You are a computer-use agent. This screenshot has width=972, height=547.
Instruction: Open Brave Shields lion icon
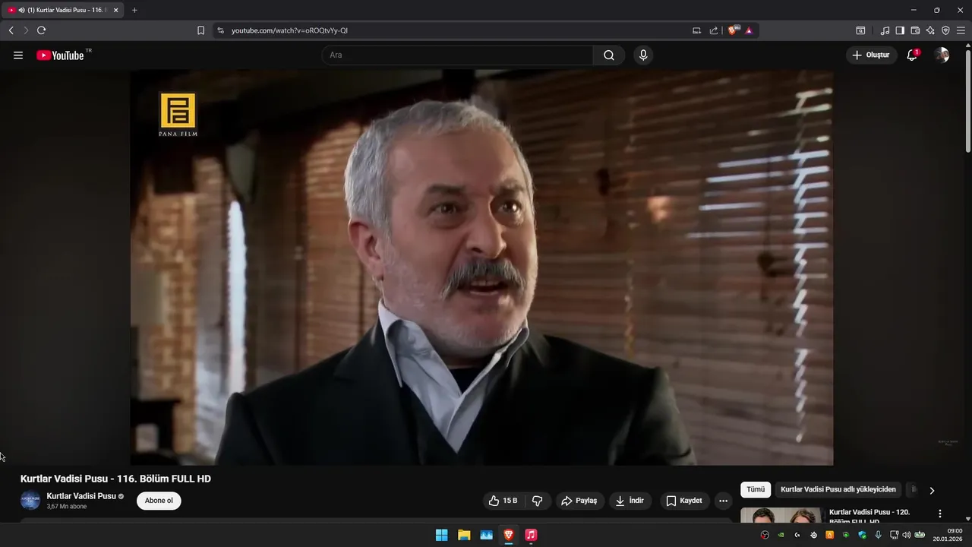(x=733, y=30)
